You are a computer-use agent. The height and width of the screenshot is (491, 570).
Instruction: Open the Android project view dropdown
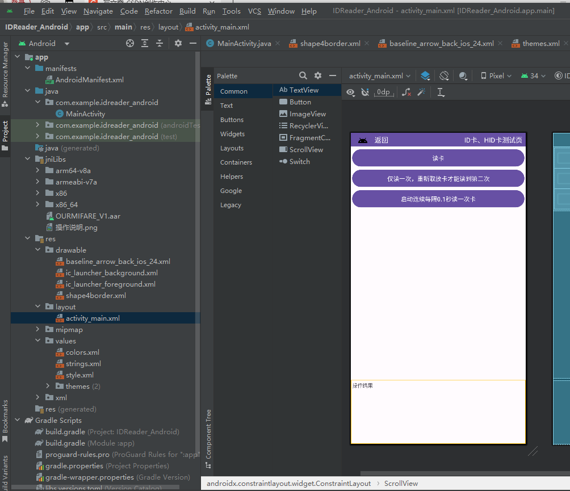44,43
